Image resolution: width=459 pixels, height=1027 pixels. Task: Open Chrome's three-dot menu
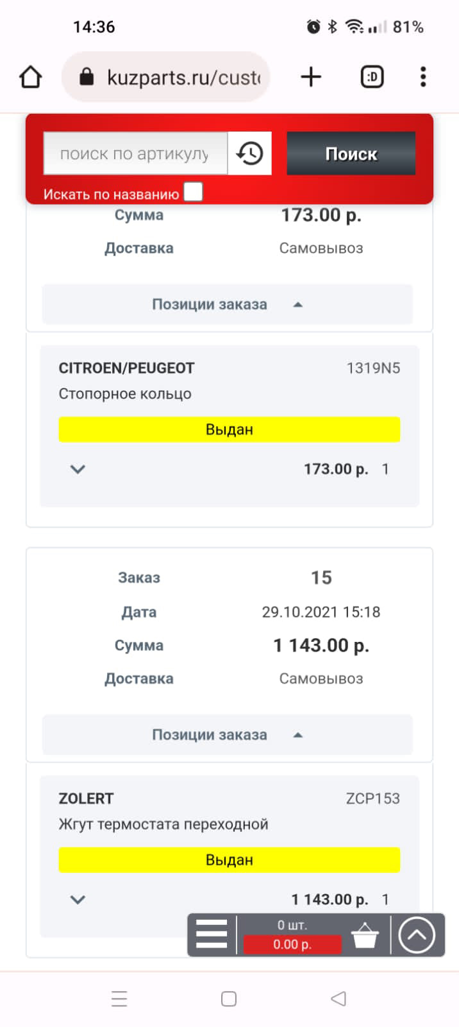tap(422, 76)
